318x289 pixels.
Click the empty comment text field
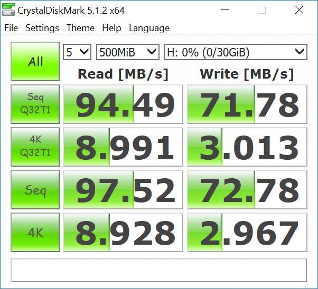tap(158, 270)
